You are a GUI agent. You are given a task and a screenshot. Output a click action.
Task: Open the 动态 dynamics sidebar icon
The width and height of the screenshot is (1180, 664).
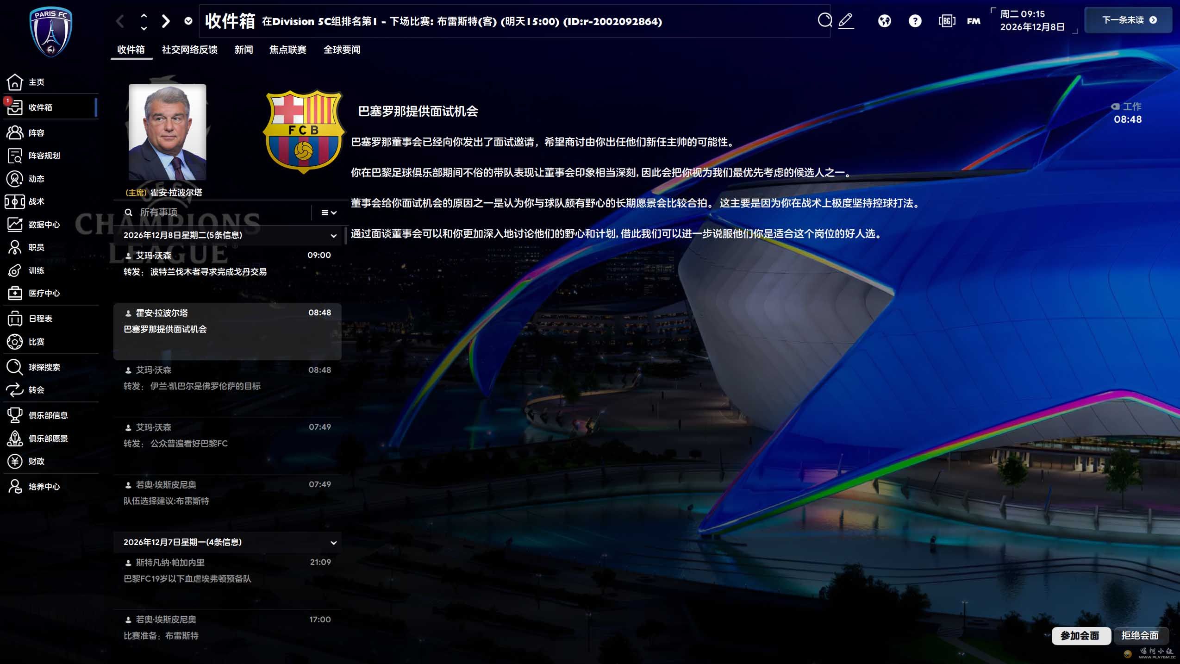click(x=15, y=179)
